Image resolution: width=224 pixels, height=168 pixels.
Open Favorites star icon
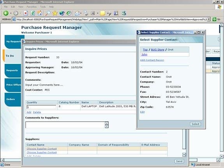pos(55,13)
